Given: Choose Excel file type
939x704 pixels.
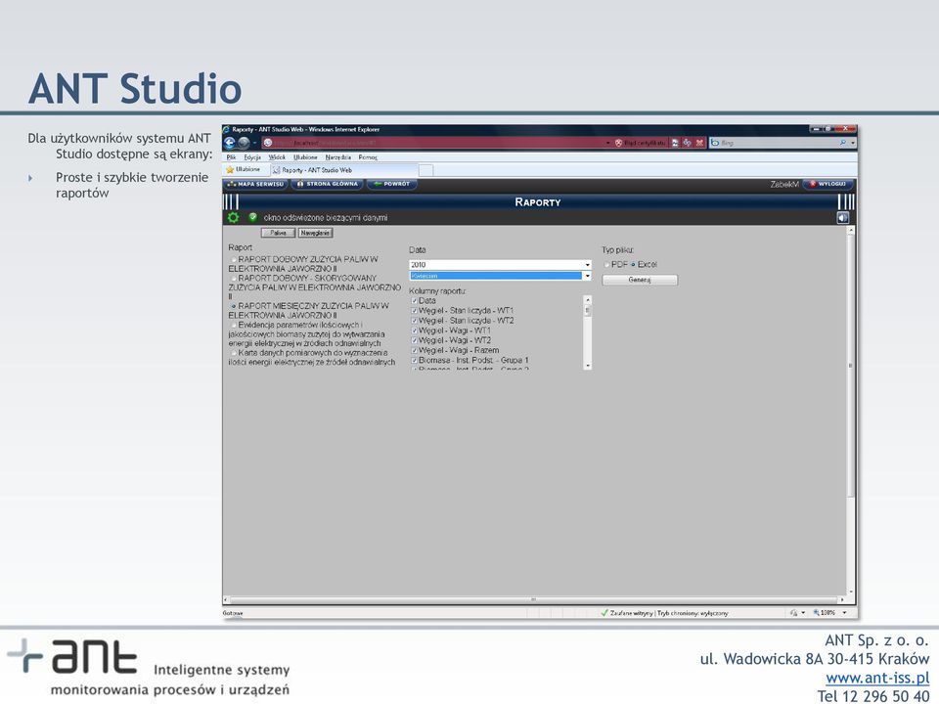Looking at the screenshot, I should pos(633,265).
